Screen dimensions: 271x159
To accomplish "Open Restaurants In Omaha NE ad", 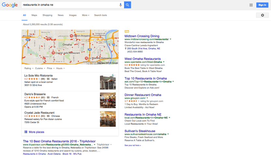I will pyautogui.click(x=143, y=115).
